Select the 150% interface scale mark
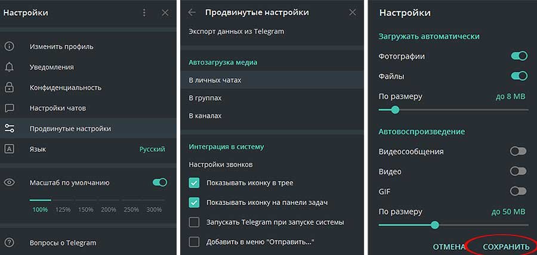537x255 pixels. click(87, 209)
